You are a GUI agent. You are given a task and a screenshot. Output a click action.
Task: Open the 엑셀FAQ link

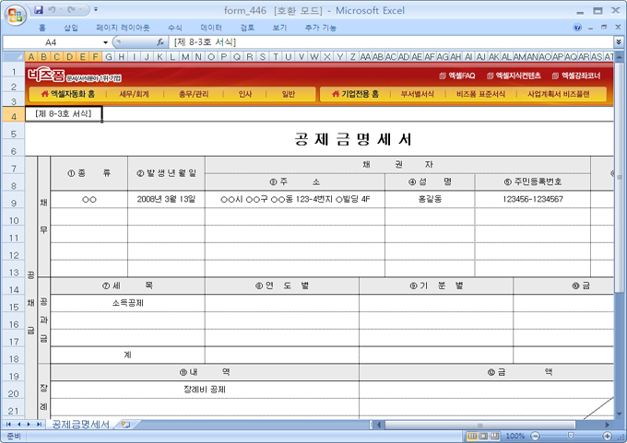[456, 76]
